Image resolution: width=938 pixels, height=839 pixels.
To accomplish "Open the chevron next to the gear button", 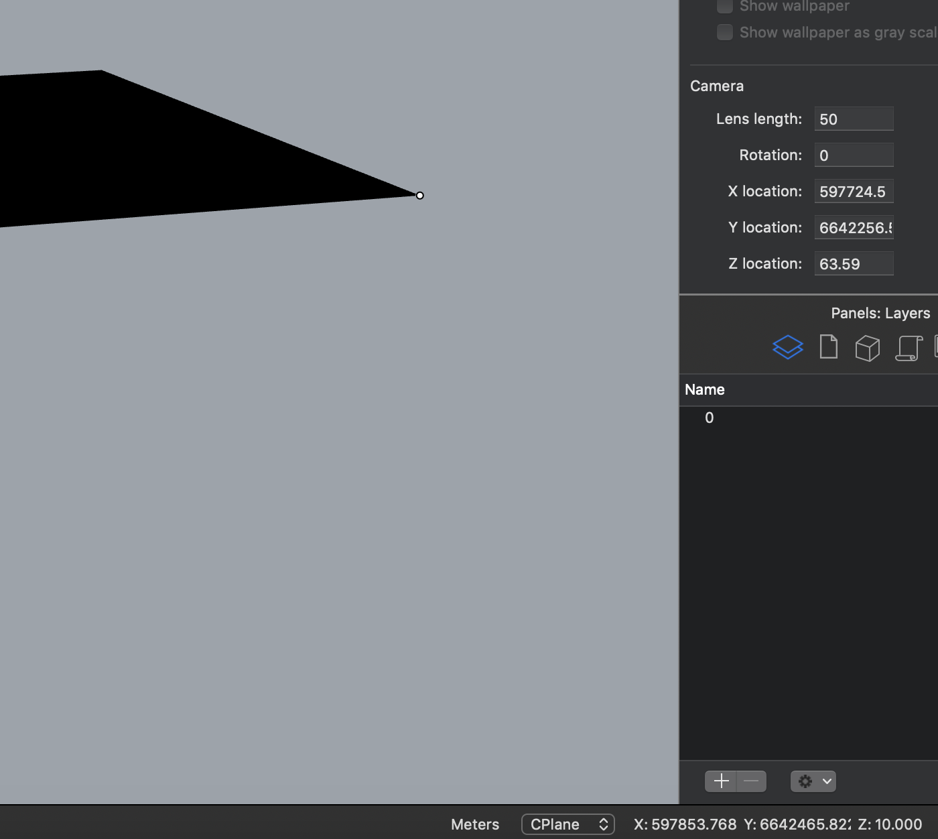I will click(825, 781).
